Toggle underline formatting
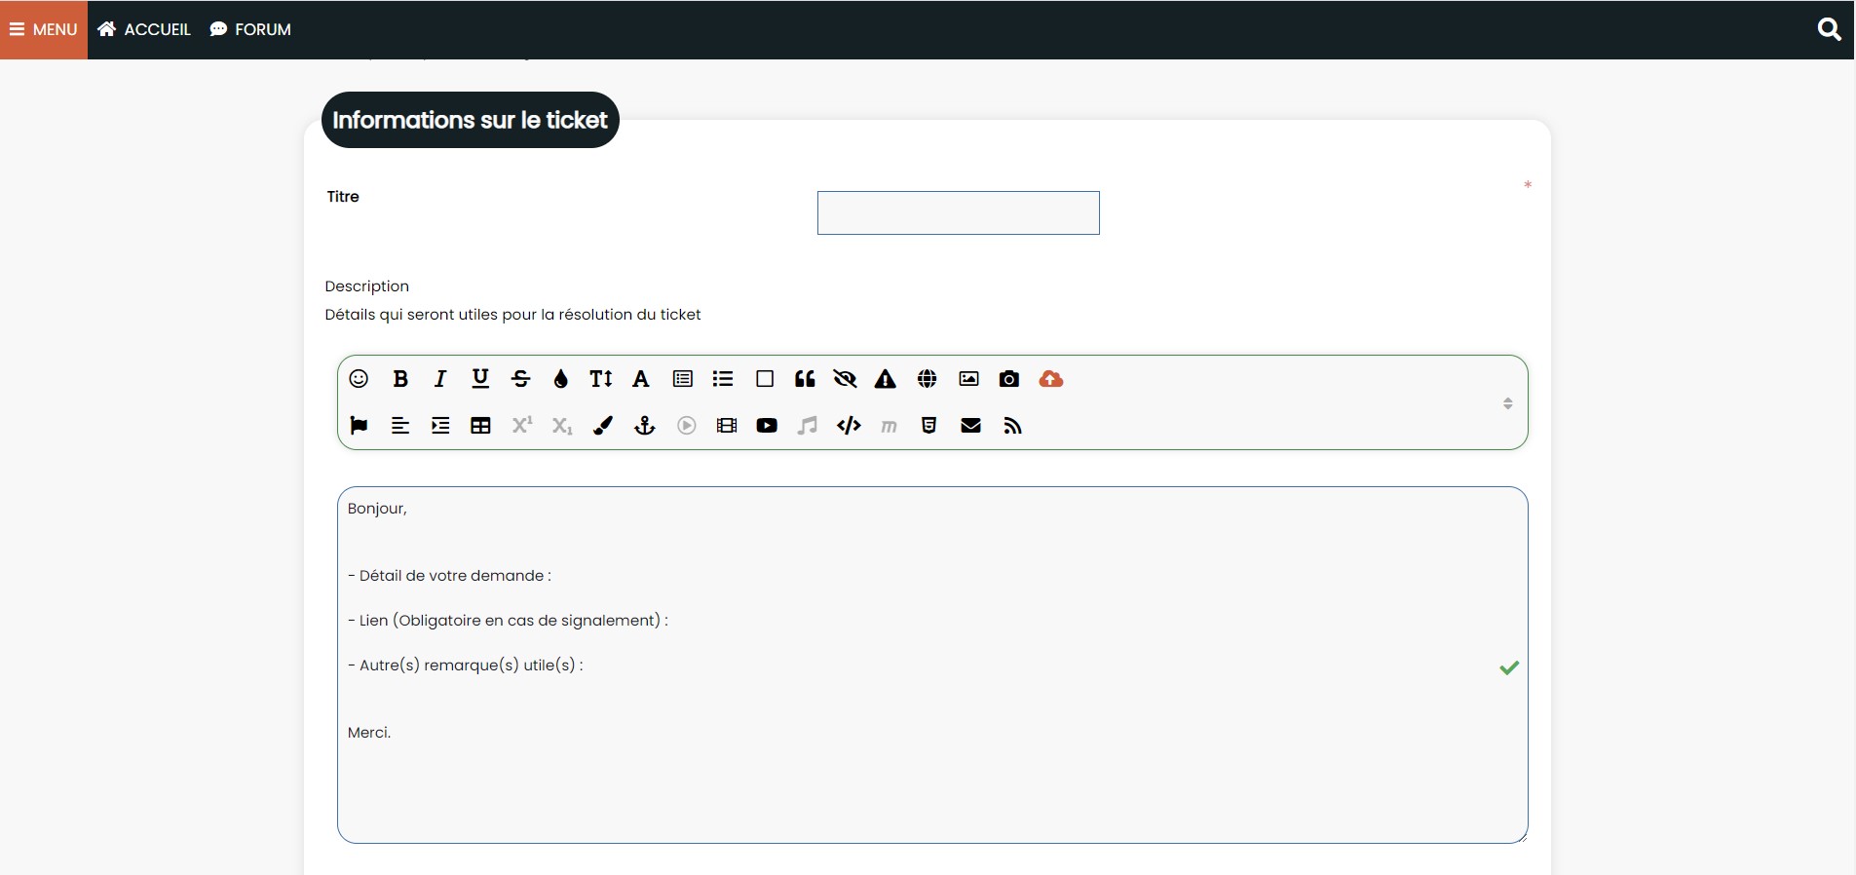This screenshot has width=1856, height=875. [480, 379]
